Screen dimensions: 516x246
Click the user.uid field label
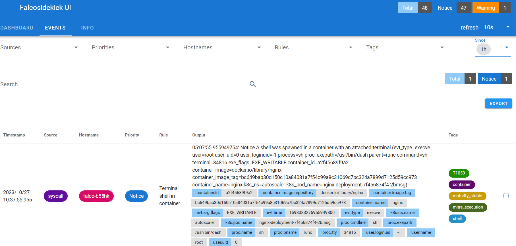pyautogui.click(x=220, y=242)
